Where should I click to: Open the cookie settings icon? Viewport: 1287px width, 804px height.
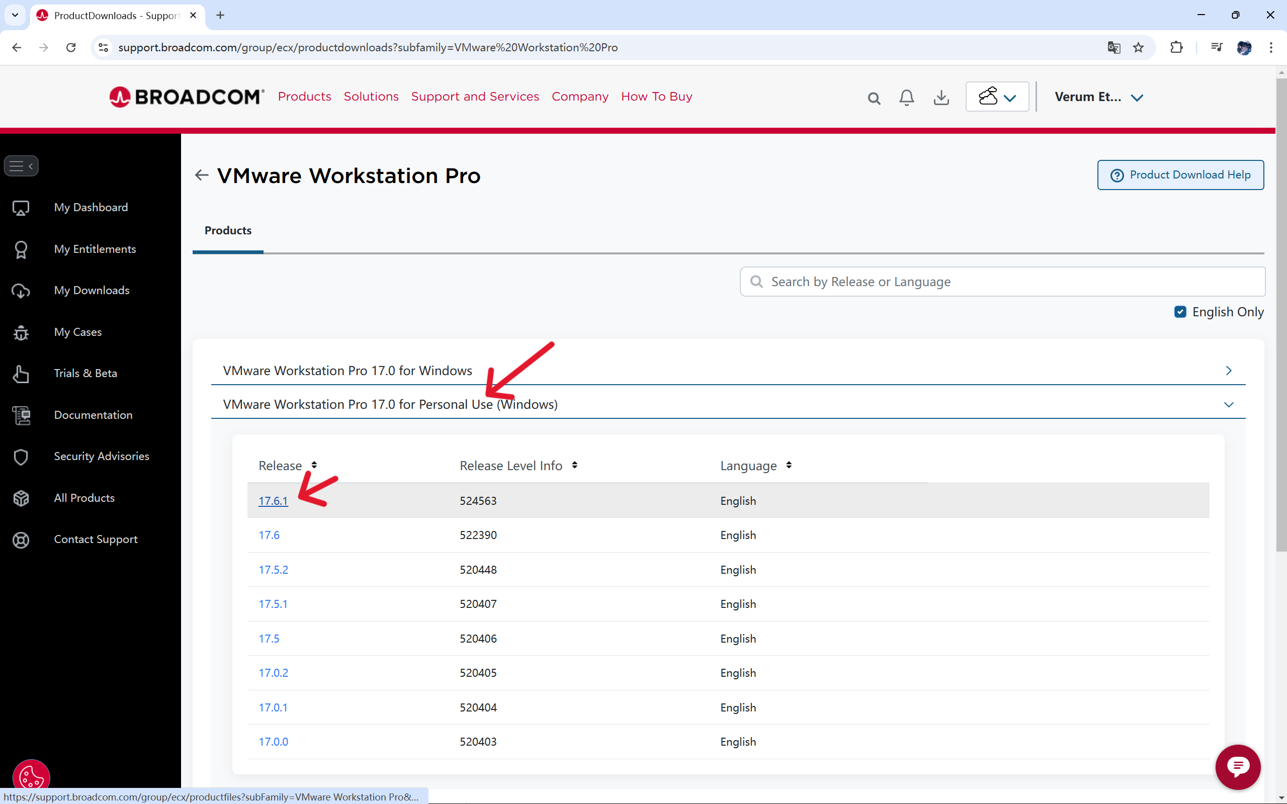pyautogui.click(x=31, y=777)
